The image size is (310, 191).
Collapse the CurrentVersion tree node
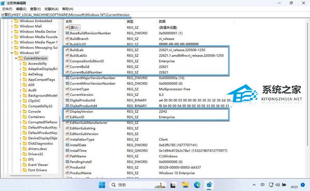pos(16,58)
